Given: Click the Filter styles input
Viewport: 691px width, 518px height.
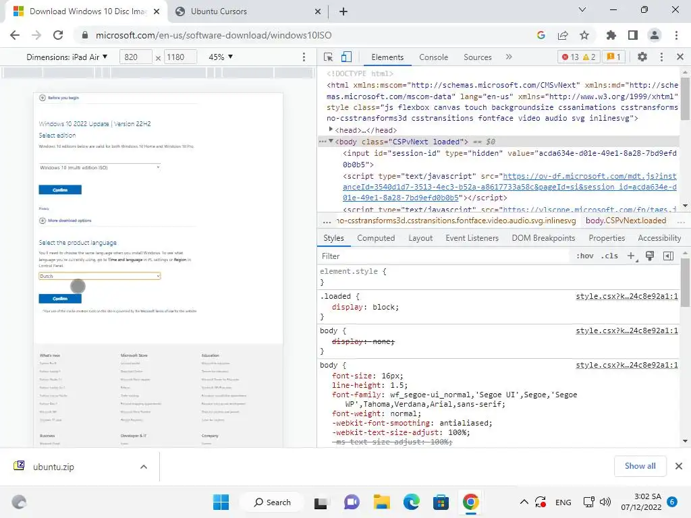Looking at the screenshot, I should tap(445, 256).
